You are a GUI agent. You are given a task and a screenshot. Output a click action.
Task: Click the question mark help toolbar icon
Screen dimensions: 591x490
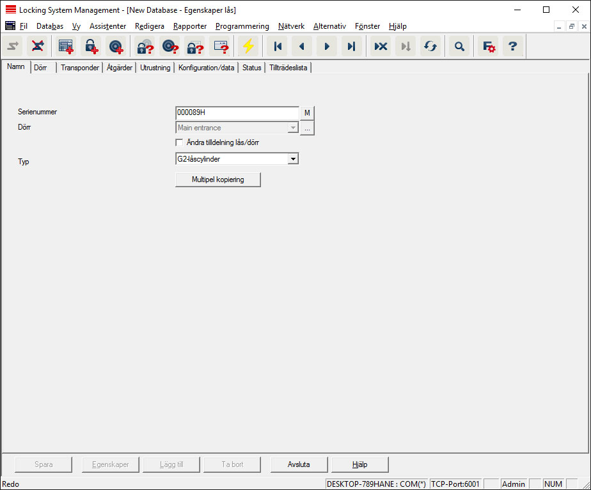tap(512, 47)
